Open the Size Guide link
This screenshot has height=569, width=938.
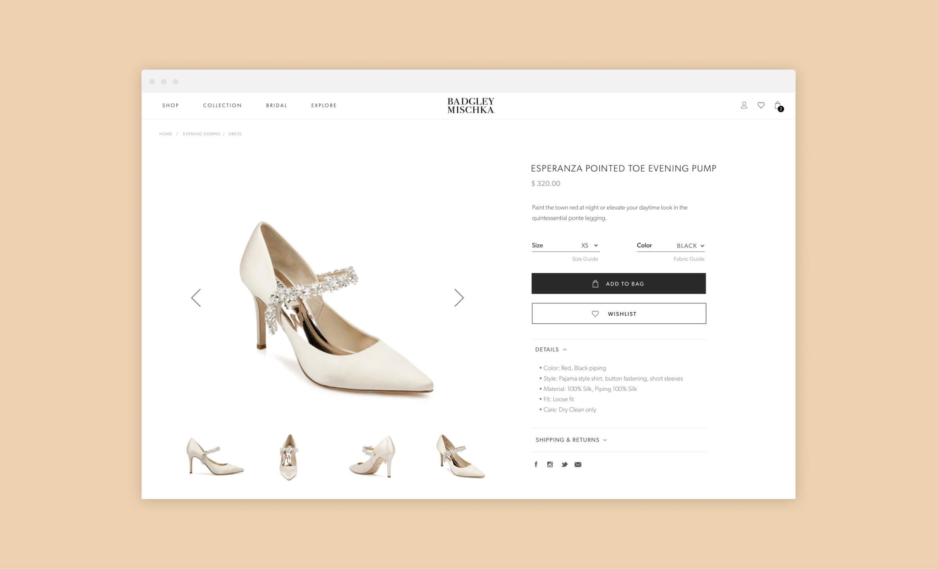(585, 259)
